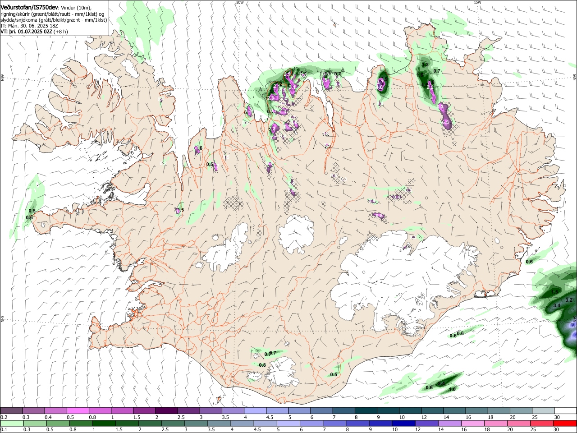The height and width of the screenshot is (433, 577).
Task: Click the 0.8 value near the south coast glacier
Action: tap(262, 365)
